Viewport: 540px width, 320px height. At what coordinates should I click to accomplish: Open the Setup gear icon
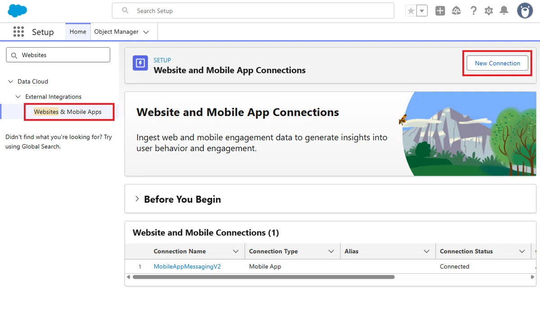(489, 11)
